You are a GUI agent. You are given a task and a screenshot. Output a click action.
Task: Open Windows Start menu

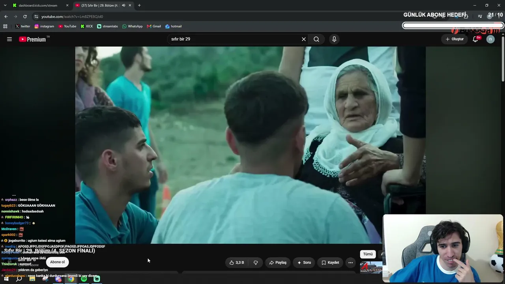[x=6, y=279]
